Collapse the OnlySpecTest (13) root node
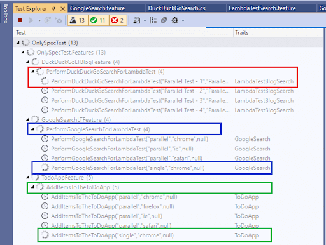The image size is (326, 245). pos(18,43)
